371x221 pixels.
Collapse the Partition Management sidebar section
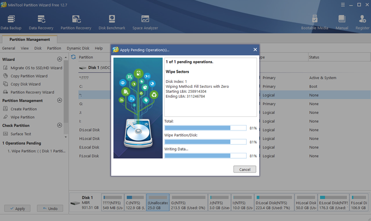[59, 101]
